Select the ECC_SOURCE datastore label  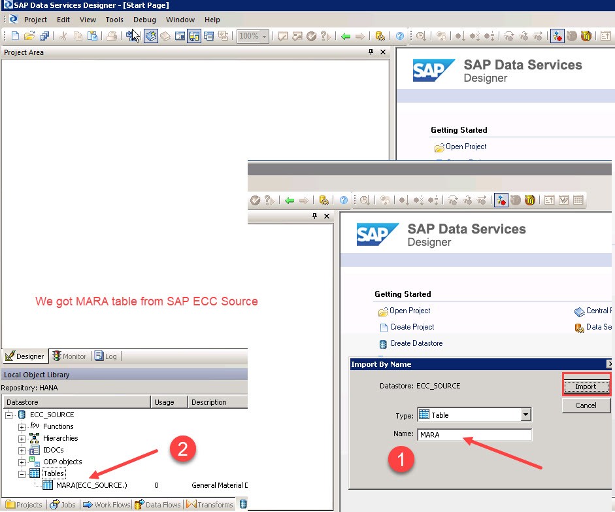(x=52, y=415)
